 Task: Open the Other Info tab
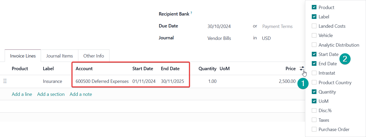[94, 56]
